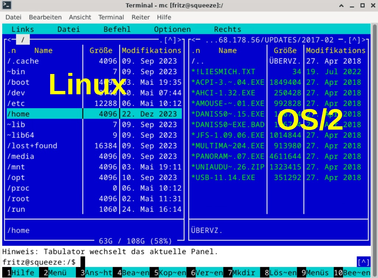This screenshot has width=378, height=278.
Task: Select the USB-11.14.EXE file
Action: [279, 177]
